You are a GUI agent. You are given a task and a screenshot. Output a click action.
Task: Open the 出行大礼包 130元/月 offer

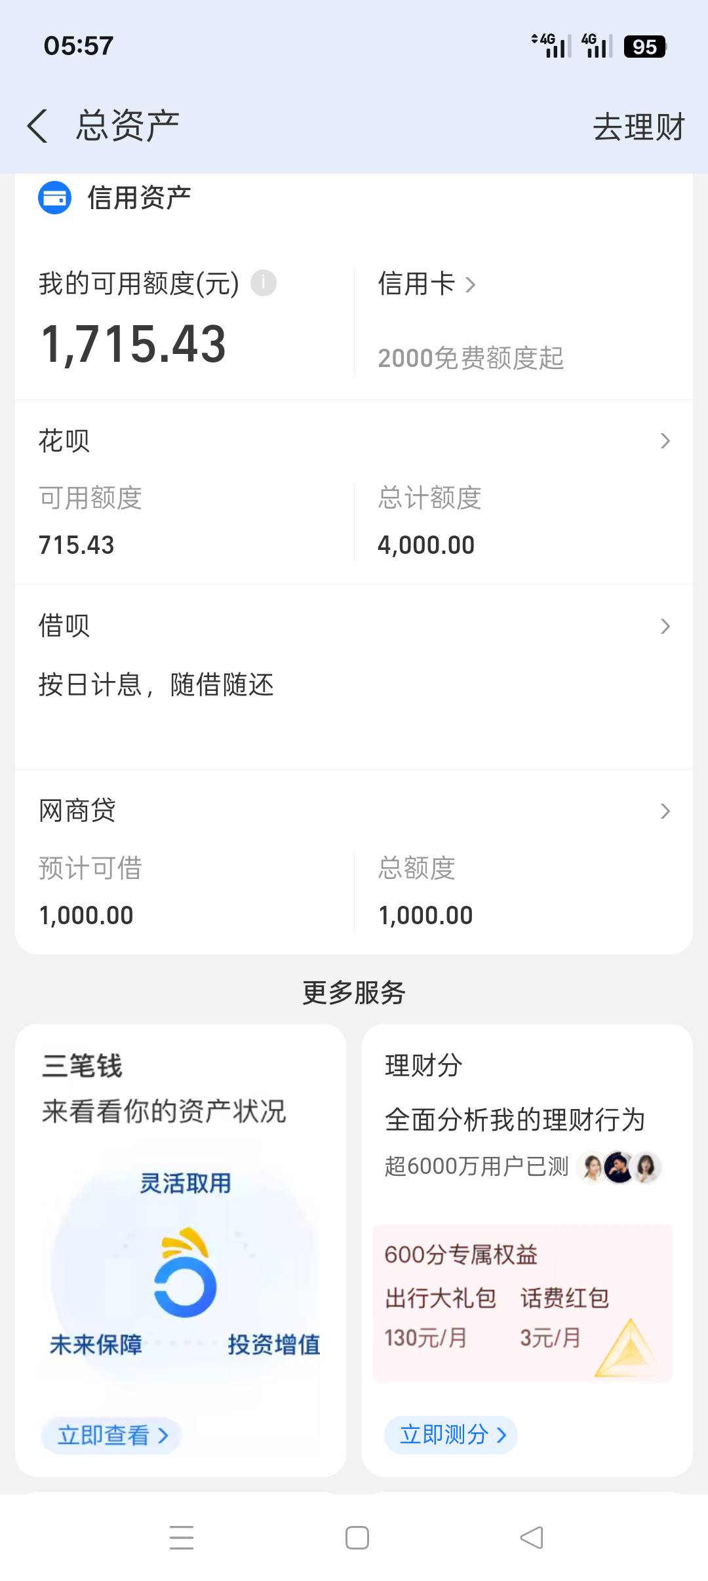point(441,1317)
